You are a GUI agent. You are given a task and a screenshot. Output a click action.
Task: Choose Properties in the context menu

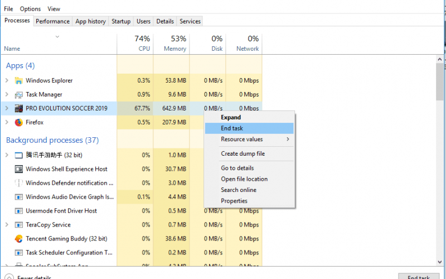pyautogui.click(x=249, y=201)
